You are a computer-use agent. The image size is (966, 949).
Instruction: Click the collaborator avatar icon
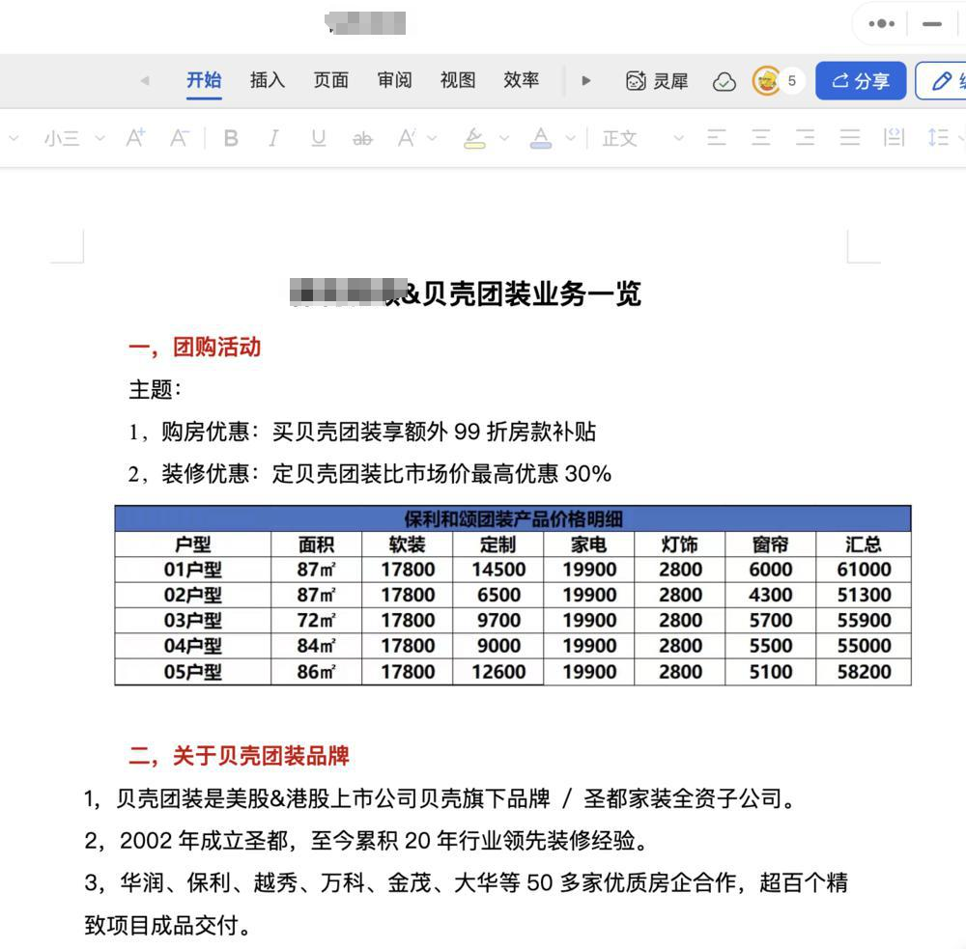pyautogui.click(x=766, y=81)
